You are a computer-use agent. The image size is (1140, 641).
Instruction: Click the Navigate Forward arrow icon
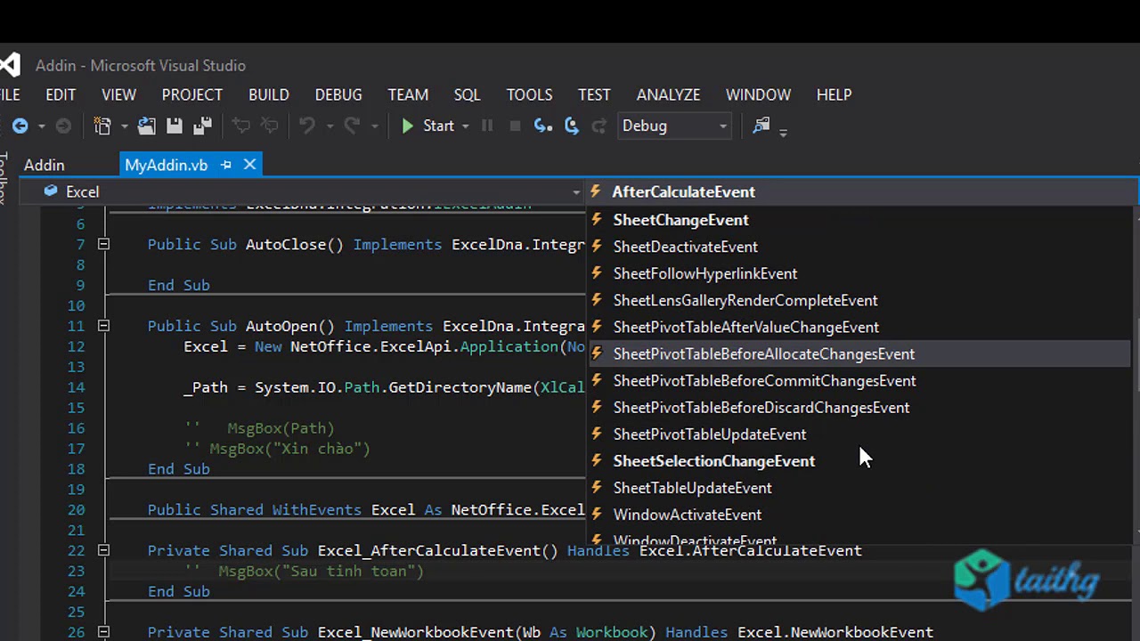click(63, 126)
